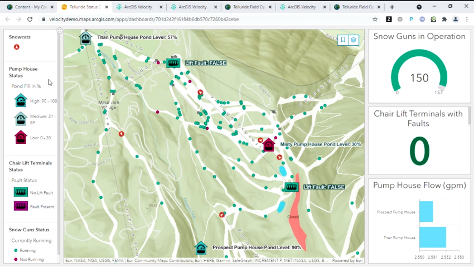Bookmark this page with star icon

(375, 19)
